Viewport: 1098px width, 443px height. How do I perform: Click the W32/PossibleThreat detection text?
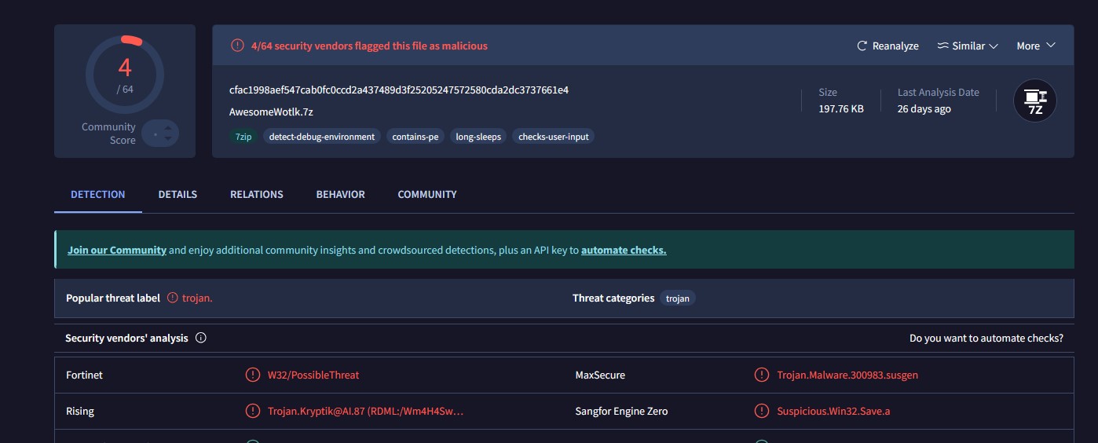coord(313,375)
